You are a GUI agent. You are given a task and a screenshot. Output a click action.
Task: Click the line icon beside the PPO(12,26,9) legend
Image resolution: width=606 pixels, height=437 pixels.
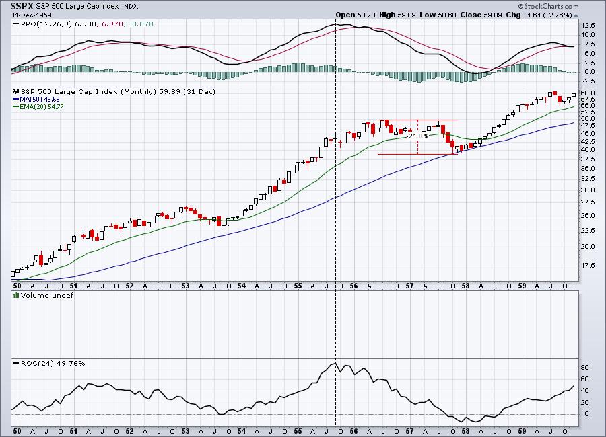point(16,24)
